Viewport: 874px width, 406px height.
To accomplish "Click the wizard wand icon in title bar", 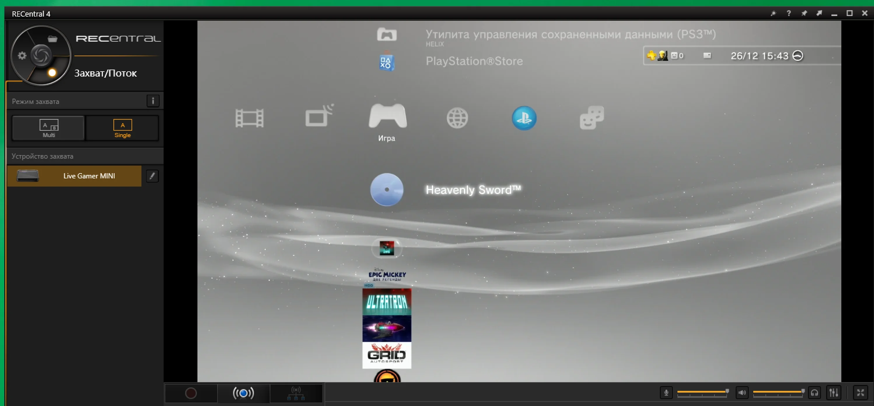I will click(x=773, y=14).
